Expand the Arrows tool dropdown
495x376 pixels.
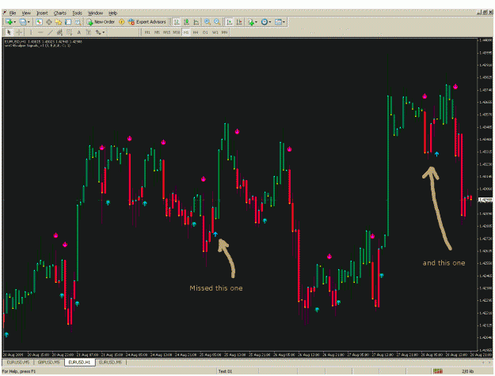pos(103,32)
